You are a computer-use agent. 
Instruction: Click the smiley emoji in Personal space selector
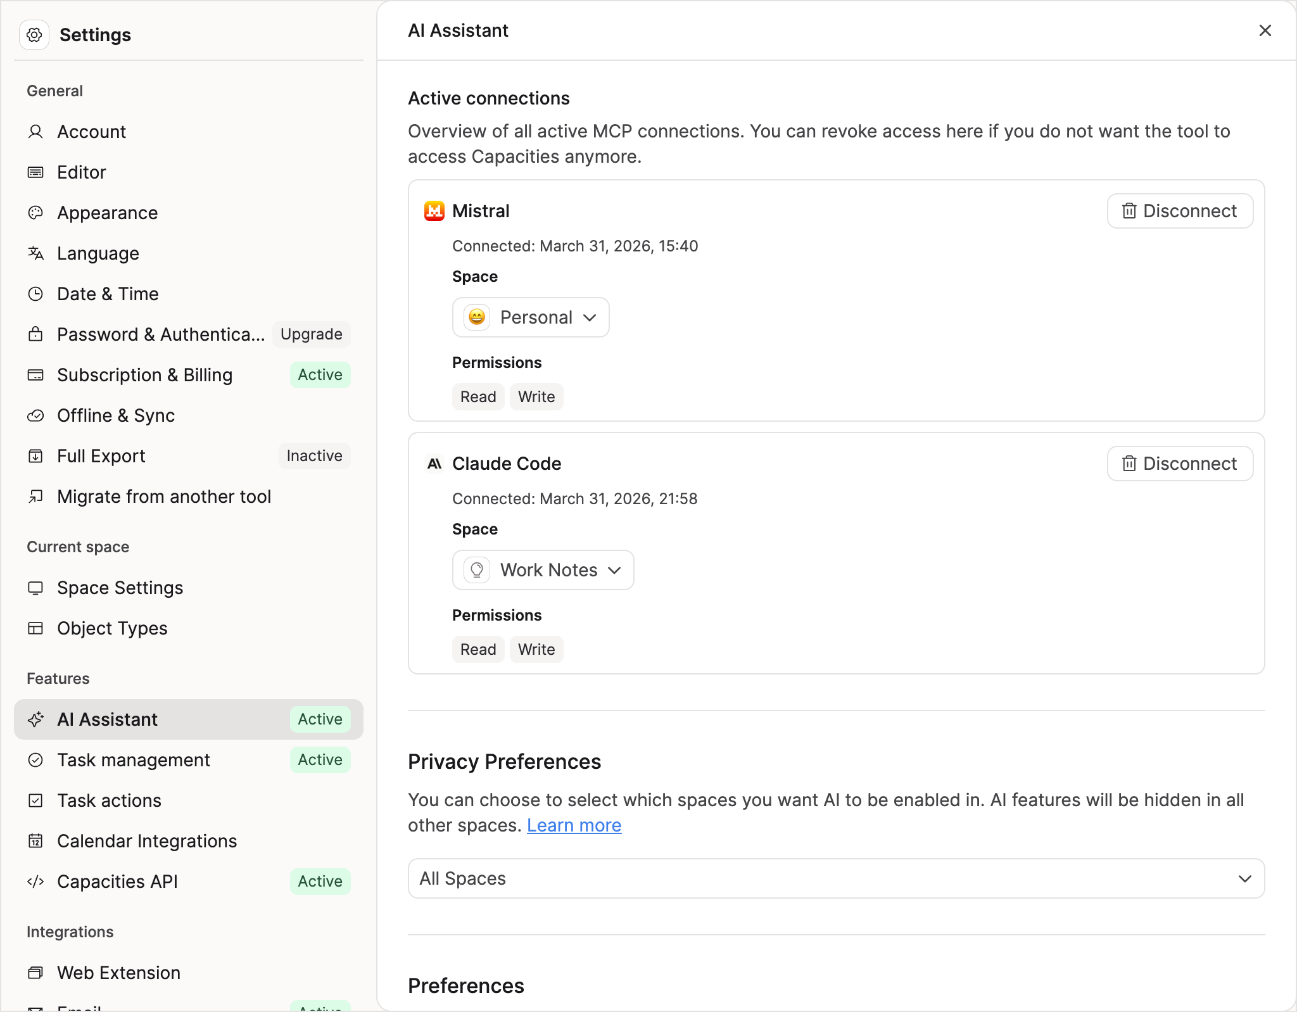477,317
